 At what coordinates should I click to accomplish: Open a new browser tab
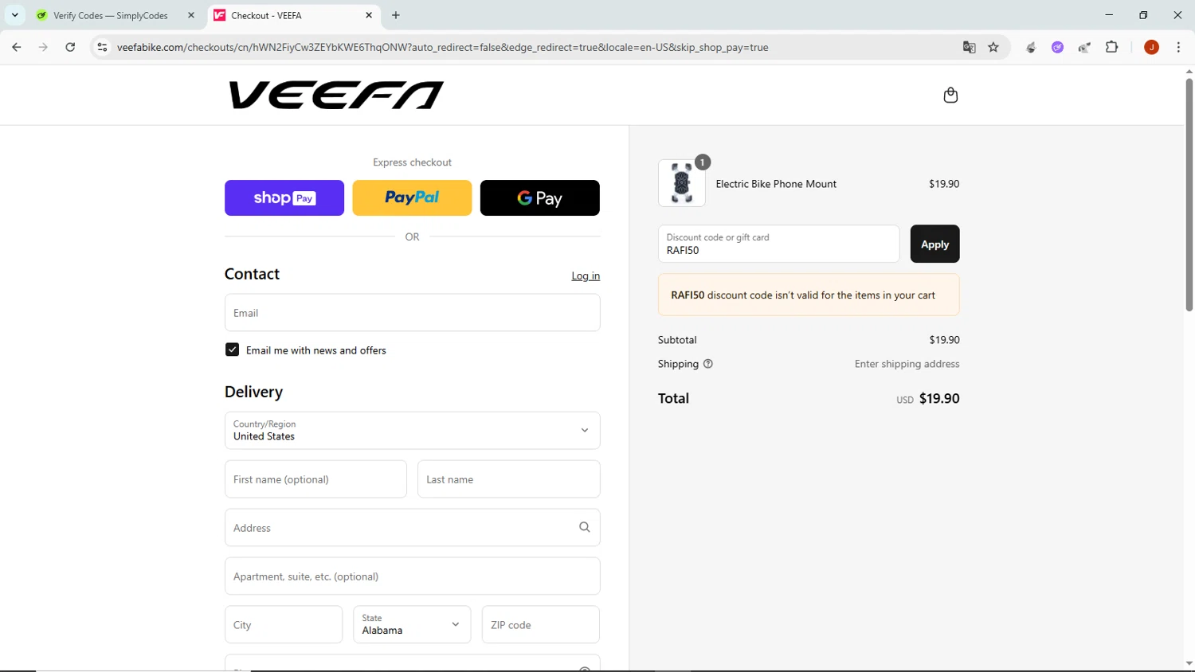click(x=396, y=15)
